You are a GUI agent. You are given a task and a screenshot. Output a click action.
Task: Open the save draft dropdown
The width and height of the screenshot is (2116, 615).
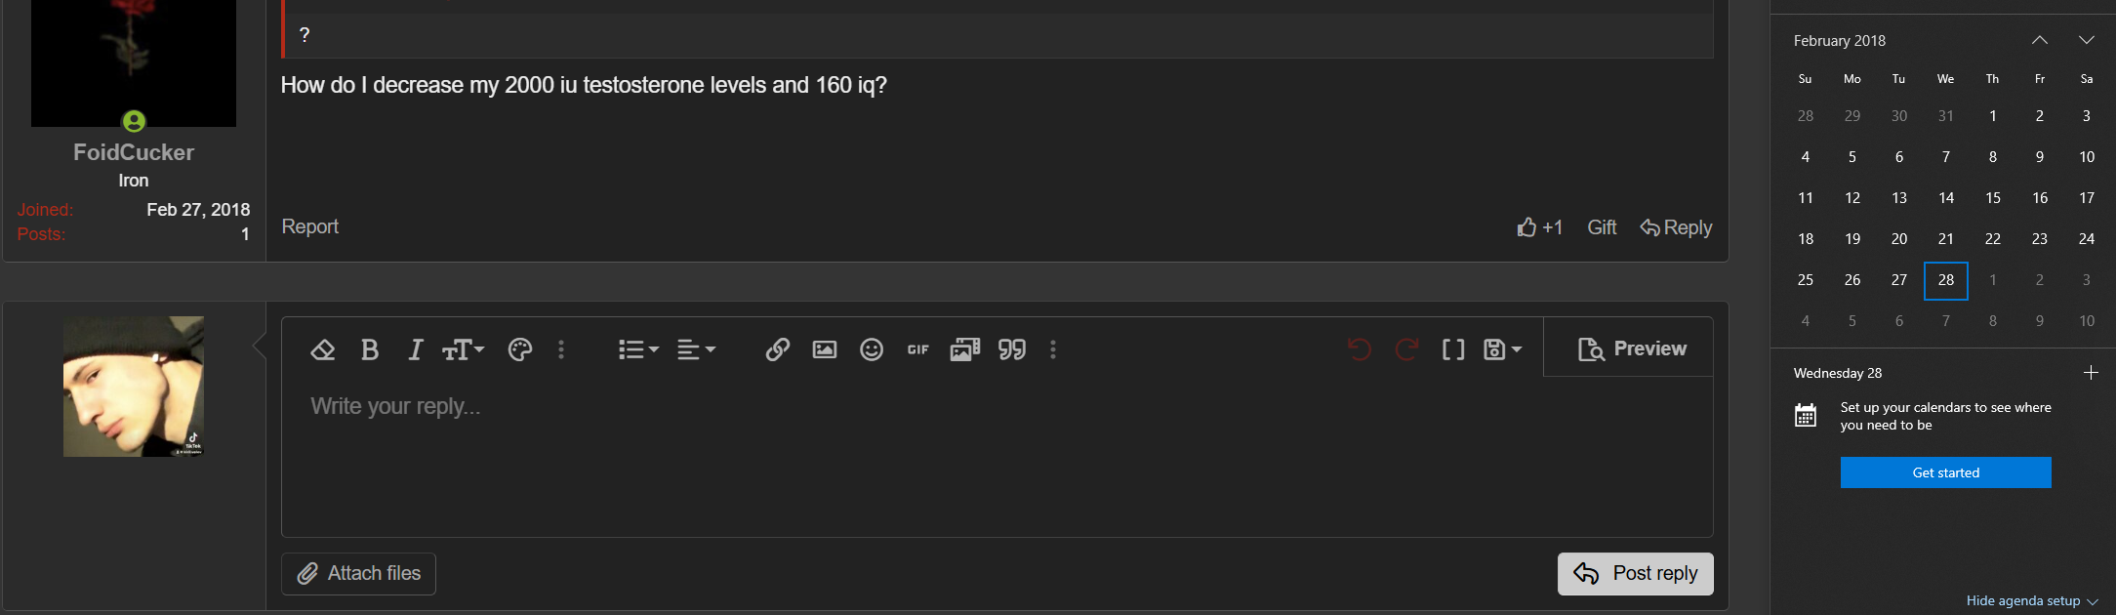click(1502, 349)
